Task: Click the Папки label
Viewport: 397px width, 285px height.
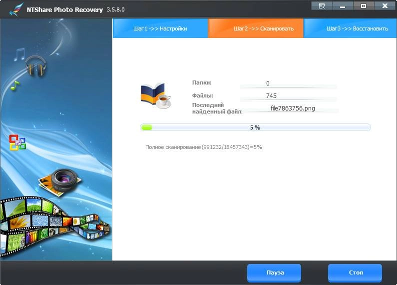Action: [202, 82]
